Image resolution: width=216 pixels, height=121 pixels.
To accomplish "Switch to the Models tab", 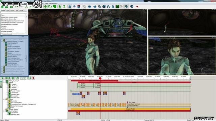I will 3,10.
